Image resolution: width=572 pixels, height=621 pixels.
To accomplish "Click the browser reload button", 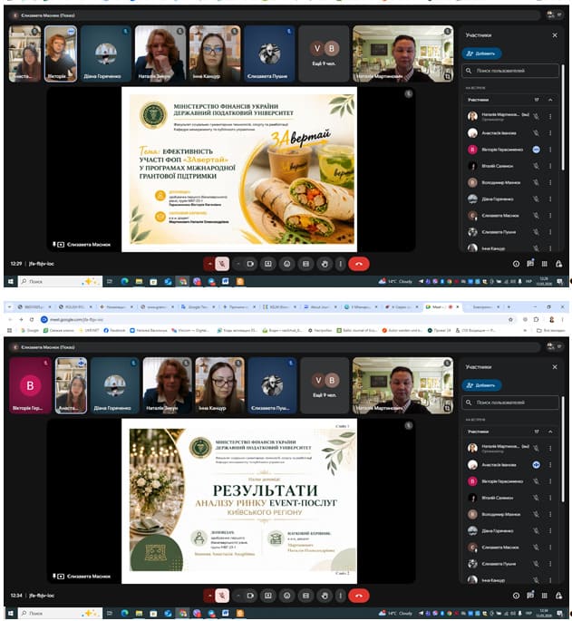I will (32, 319).
